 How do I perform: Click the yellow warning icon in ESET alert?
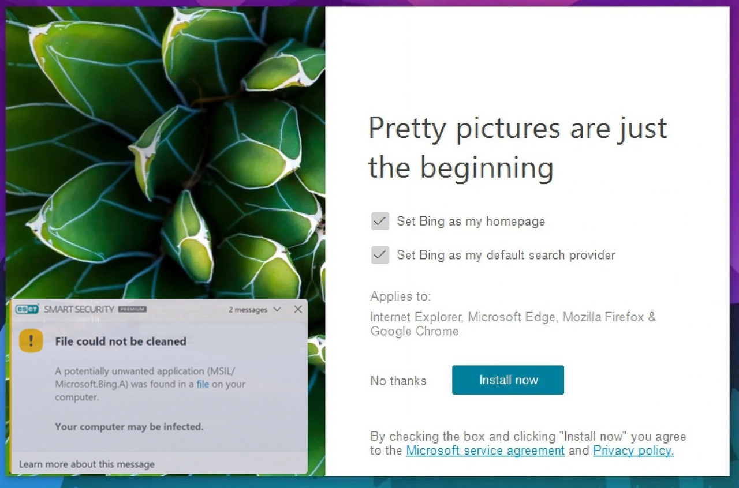coord(31,340)
